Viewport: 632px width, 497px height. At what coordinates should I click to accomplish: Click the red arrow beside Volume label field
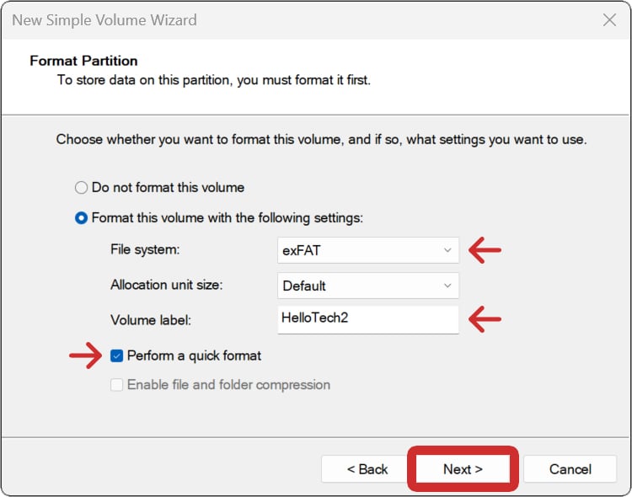[485, 319]
